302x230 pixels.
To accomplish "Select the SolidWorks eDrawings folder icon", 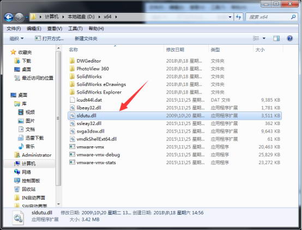I will (x=72, y=84).
